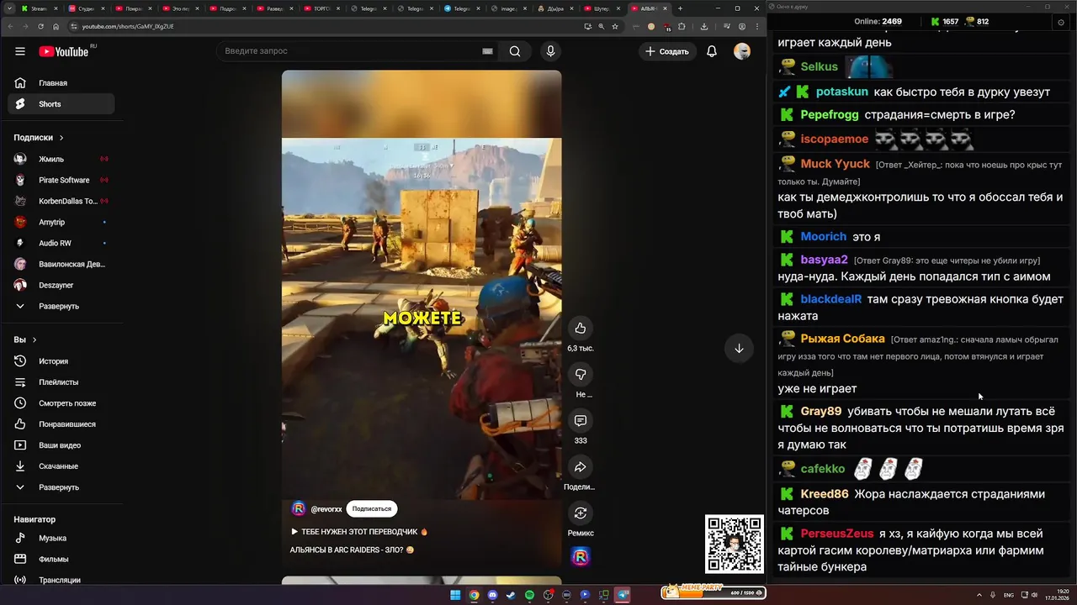The image size is (1077, 605).
Task: Share the Short with the arrow icon
Action: point(581,466)
